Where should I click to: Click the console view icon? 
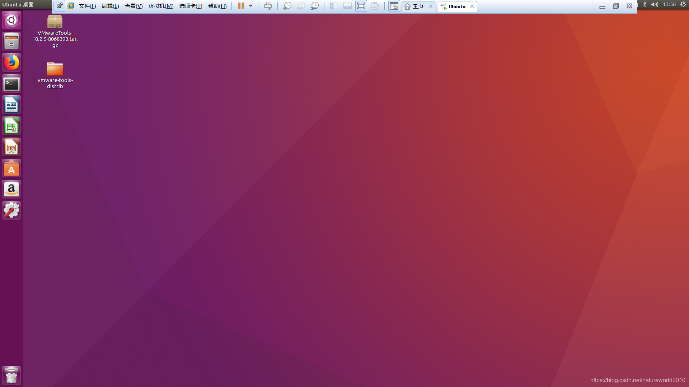(x=394, y=6)
